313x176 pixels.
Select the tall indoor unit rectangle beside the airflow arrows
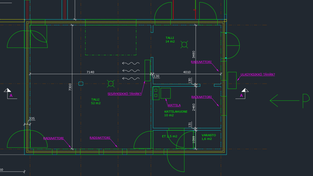pyautogui.click(x=147, y=70)
